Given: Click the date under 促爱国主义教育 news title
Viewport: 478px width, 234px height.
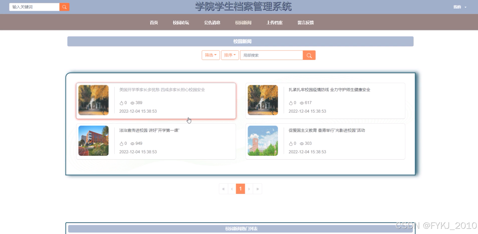Looking at the screenshot, I should pos(307,152).
